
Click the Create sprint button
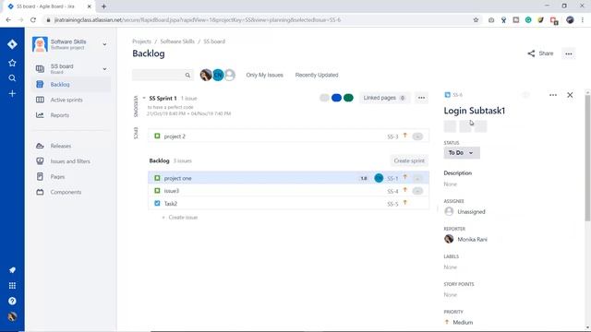[409, 160]
